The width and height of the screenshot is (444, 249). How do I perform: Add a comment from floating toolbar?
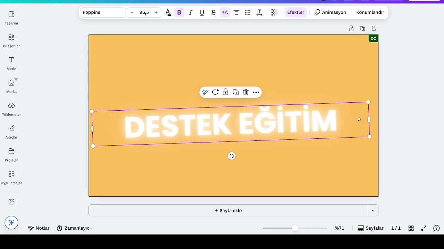(x=215, y=92)
